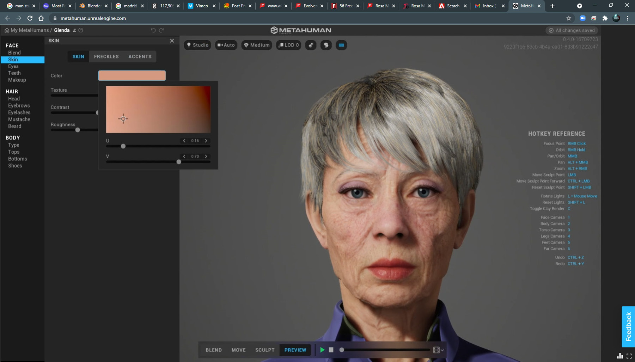
Task: Select Skin in the Face list
Action: coord(23,60)
